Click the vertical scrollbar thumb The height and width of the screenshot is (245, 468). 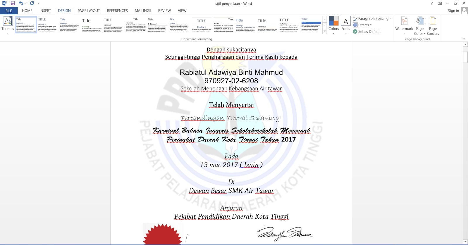tap(465, 57)
